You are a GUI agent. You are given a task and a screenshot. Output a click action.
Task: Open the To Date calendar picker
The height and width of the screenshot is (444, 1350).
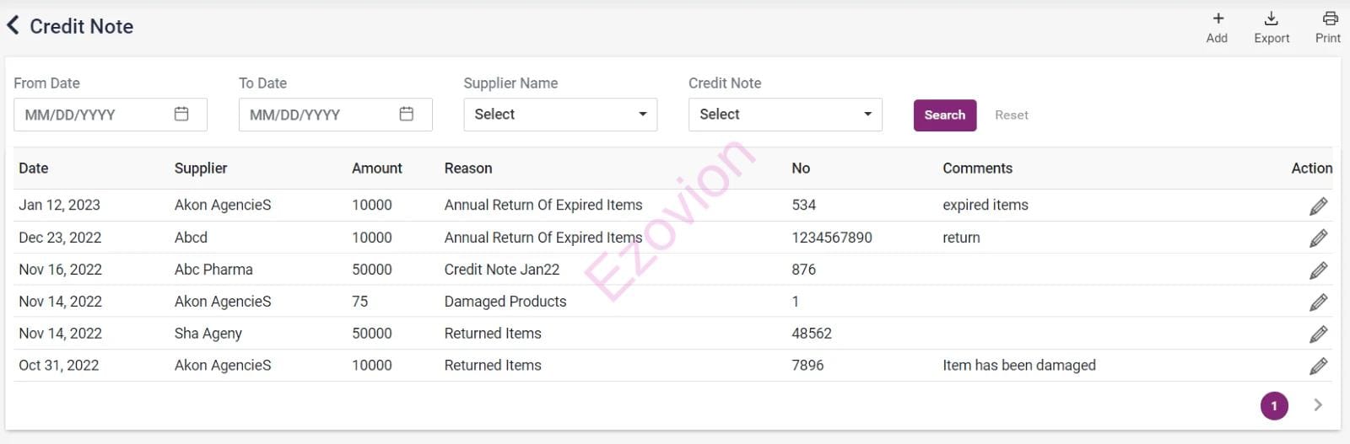click(x=406, y=114)
